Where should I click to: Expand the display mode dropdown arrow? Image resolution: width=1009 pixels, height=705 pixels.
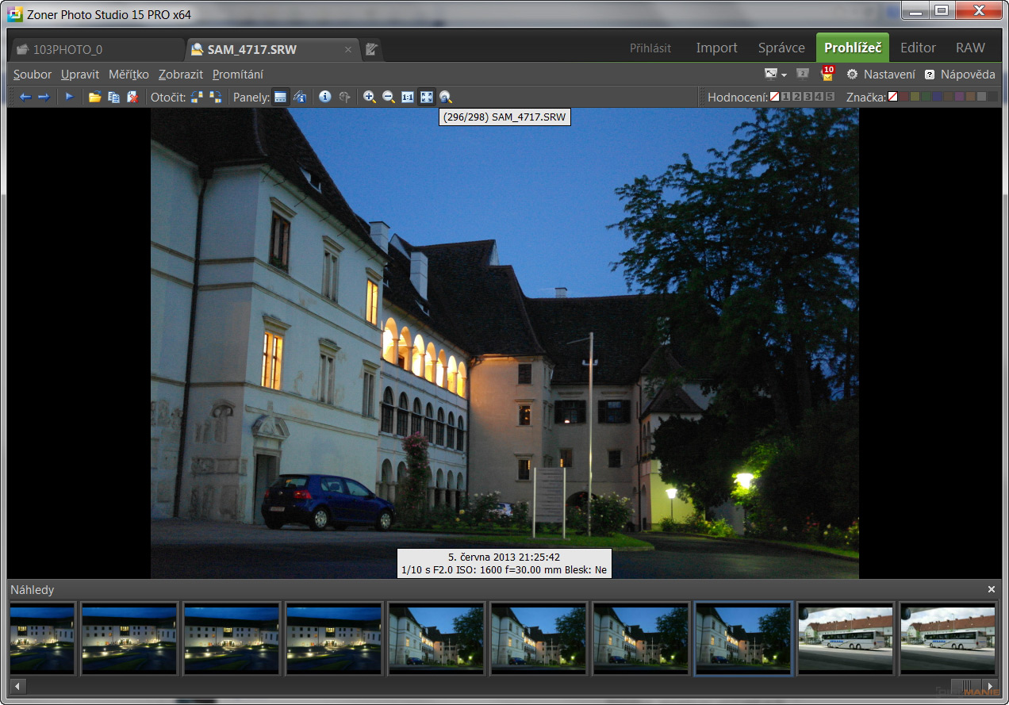[784, 75]
